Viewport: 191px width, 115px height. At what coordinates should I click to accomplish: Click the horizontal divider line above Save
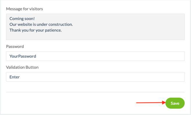click(x=95, y=92)
